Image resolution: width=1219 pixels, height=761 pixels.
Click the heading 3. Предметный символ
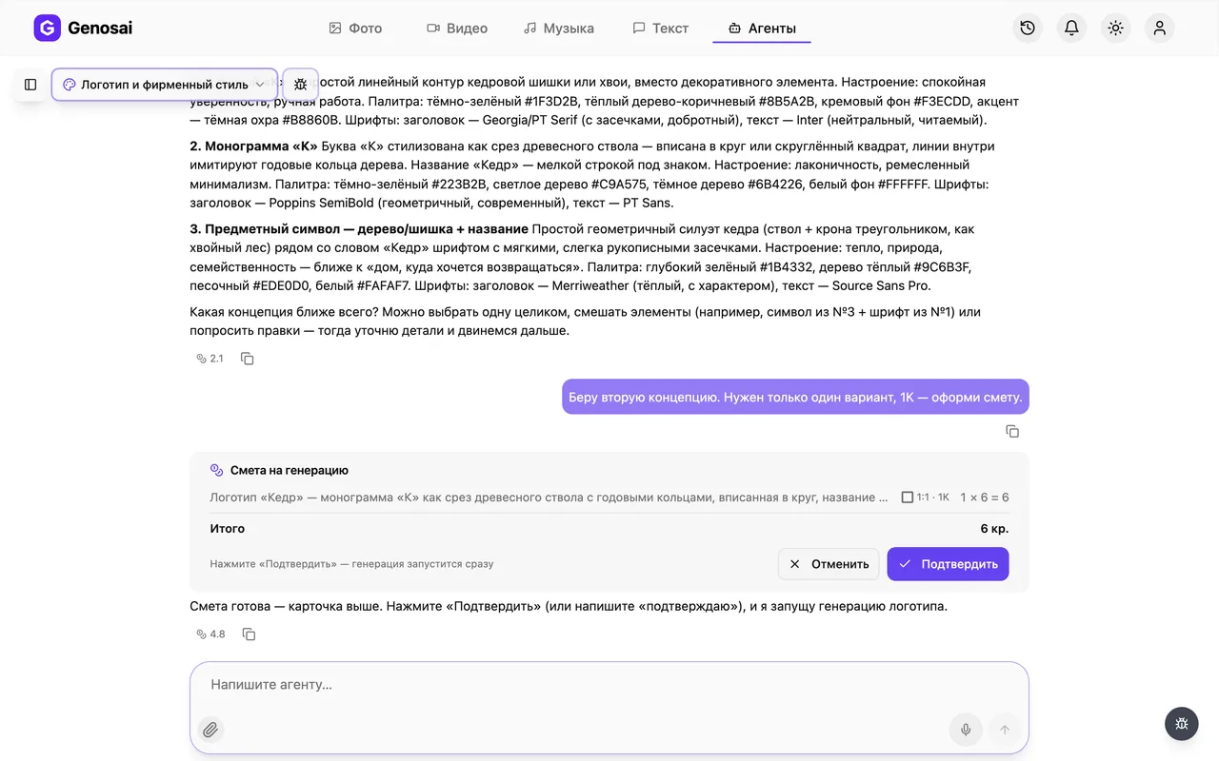[x=359, y=229]
